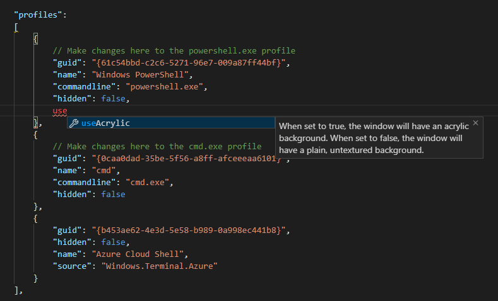Select the useAcrylic autocomplete suggestion

tap(171, 123)
